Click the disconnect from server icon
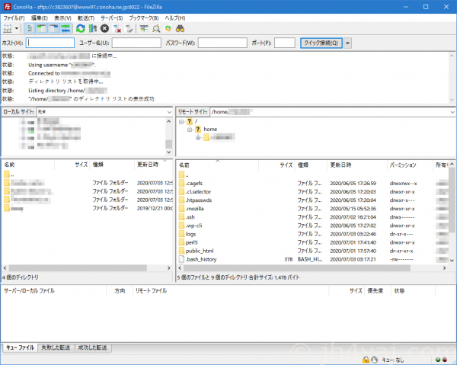Screen dimensions: 457x365 click(117, 28)
